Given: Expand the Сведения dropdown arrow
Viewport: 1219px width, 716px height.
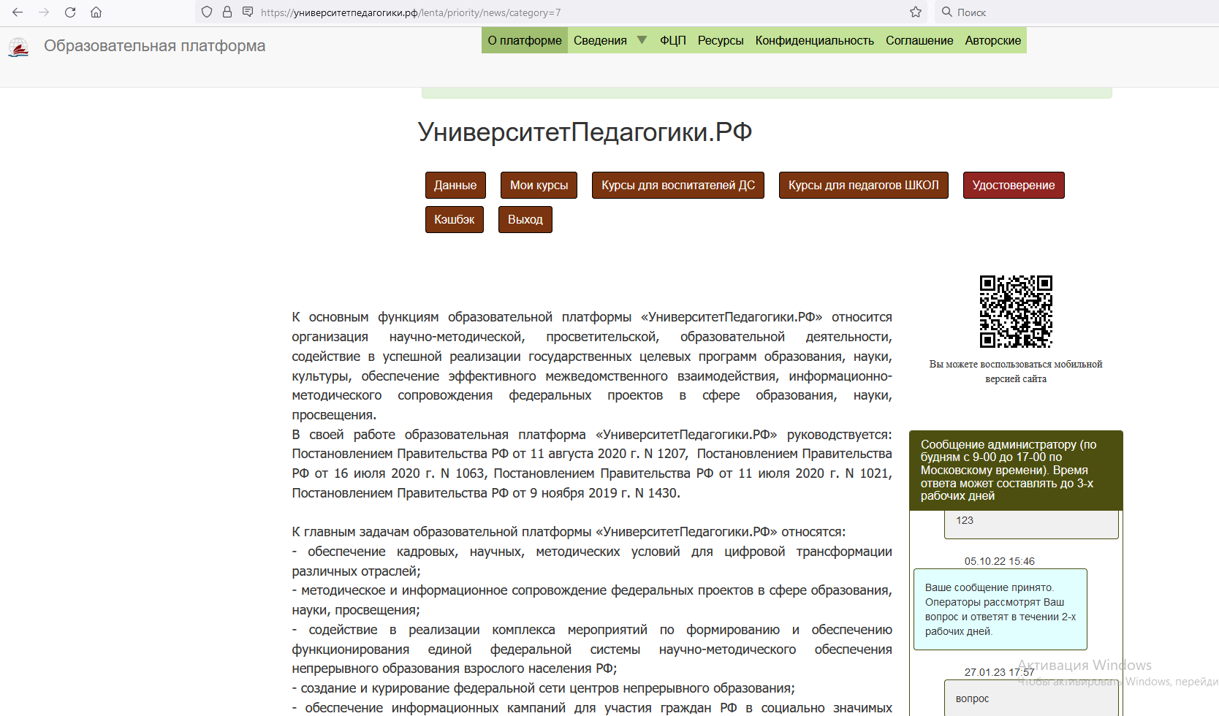Looking at the screenshot, I should pos(642,40).
